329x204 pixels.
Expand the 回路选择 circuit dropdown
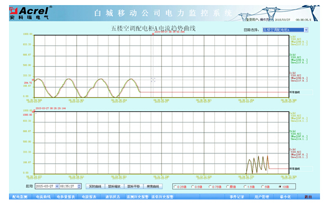[x=306, y=30]
